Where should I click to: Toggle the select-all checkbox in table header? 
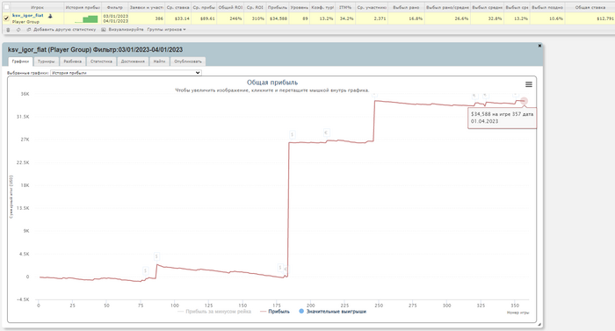tap(6, 7)
